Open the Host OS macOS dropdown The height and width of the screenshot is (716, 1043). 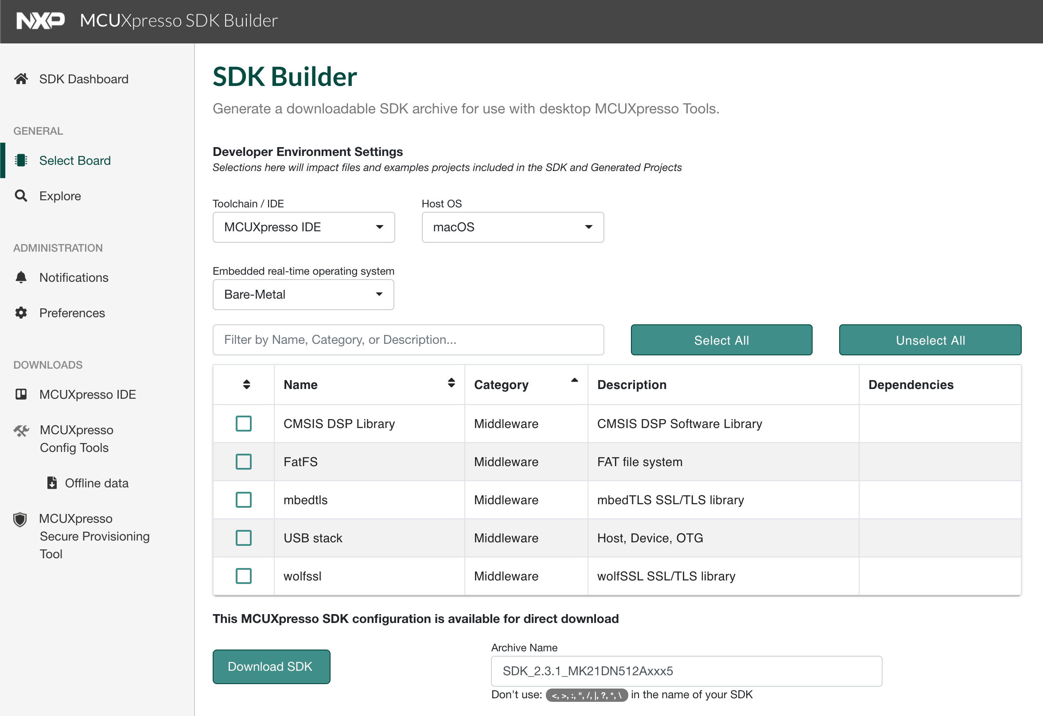512,227
